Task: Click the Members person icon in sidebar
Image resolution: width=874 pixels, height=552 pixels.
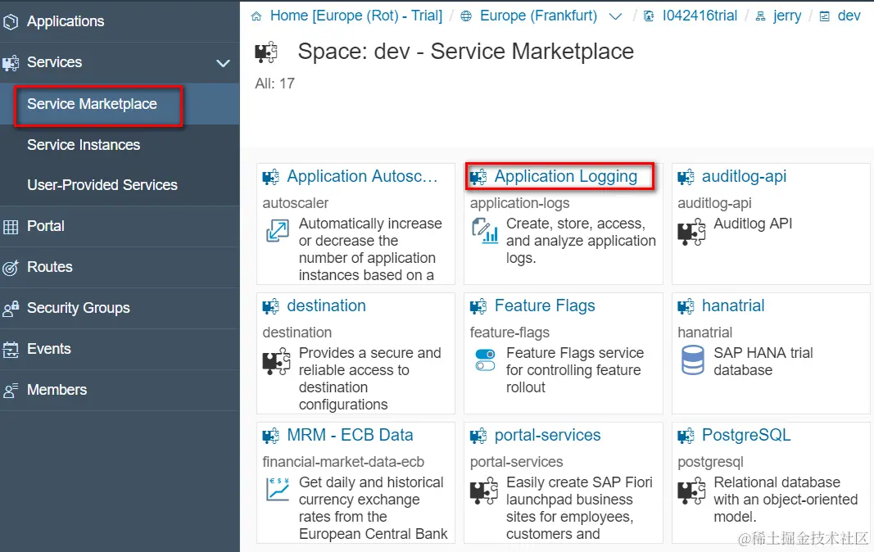Action: (x=10, y=391)
